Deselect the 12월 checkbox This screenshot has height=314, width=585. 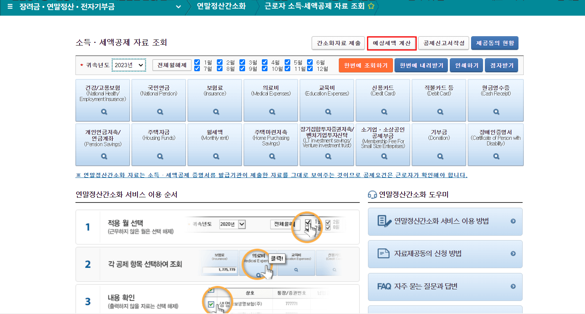310,68
